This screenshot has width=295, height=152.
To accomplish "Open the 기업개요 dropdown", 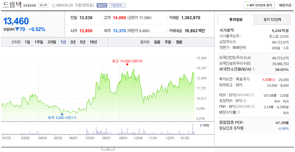I will pos(117,5).
